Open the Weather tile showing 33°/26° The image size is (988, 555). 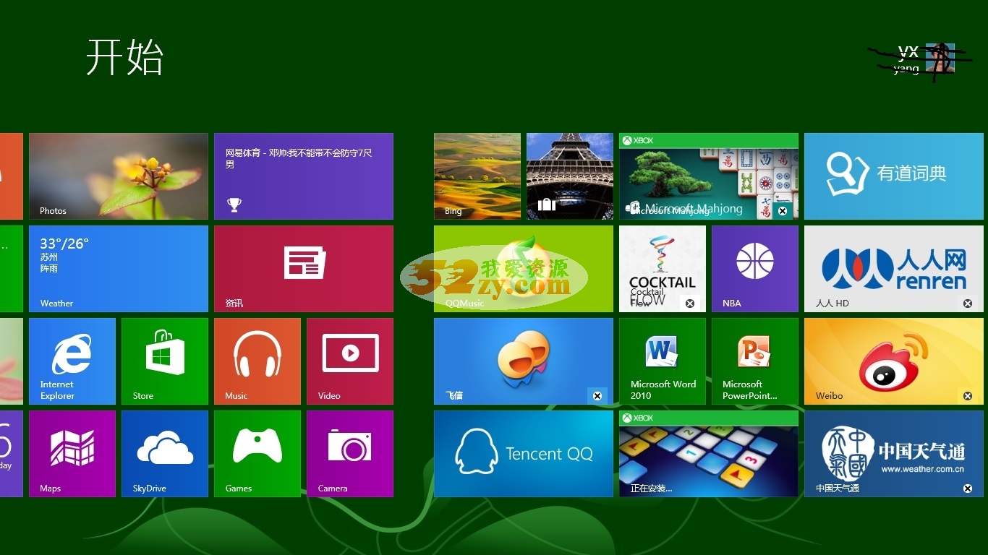(119, 269)
